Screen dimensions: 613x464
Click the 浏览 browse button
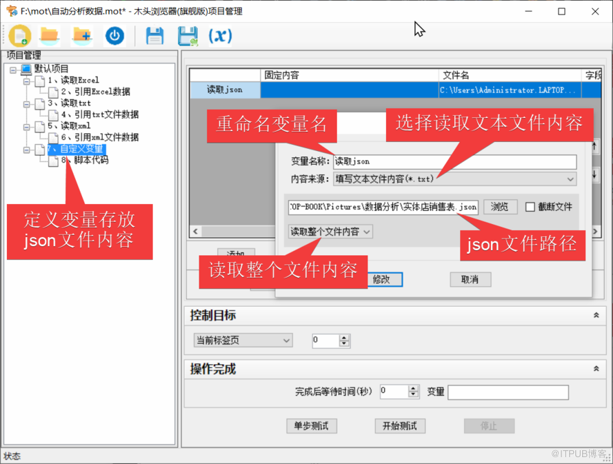coord(499,207)
